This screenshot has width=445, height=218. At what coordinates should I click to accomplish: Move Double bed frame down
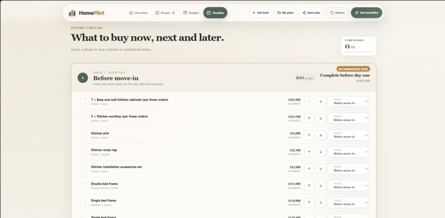point(321,186)
